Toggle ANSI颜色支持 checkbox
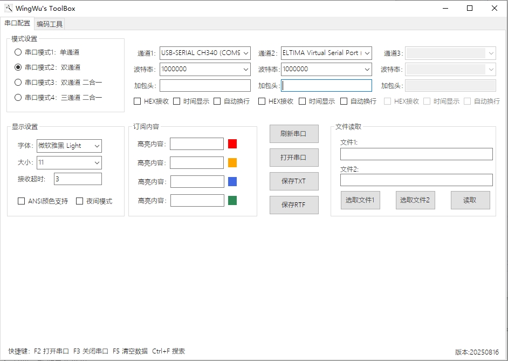 click(x=22, y=201)
